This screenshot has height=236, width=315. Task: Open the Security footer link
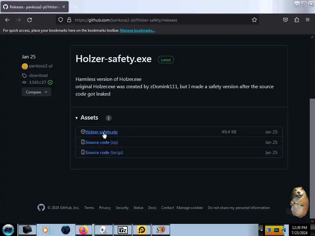122,208
